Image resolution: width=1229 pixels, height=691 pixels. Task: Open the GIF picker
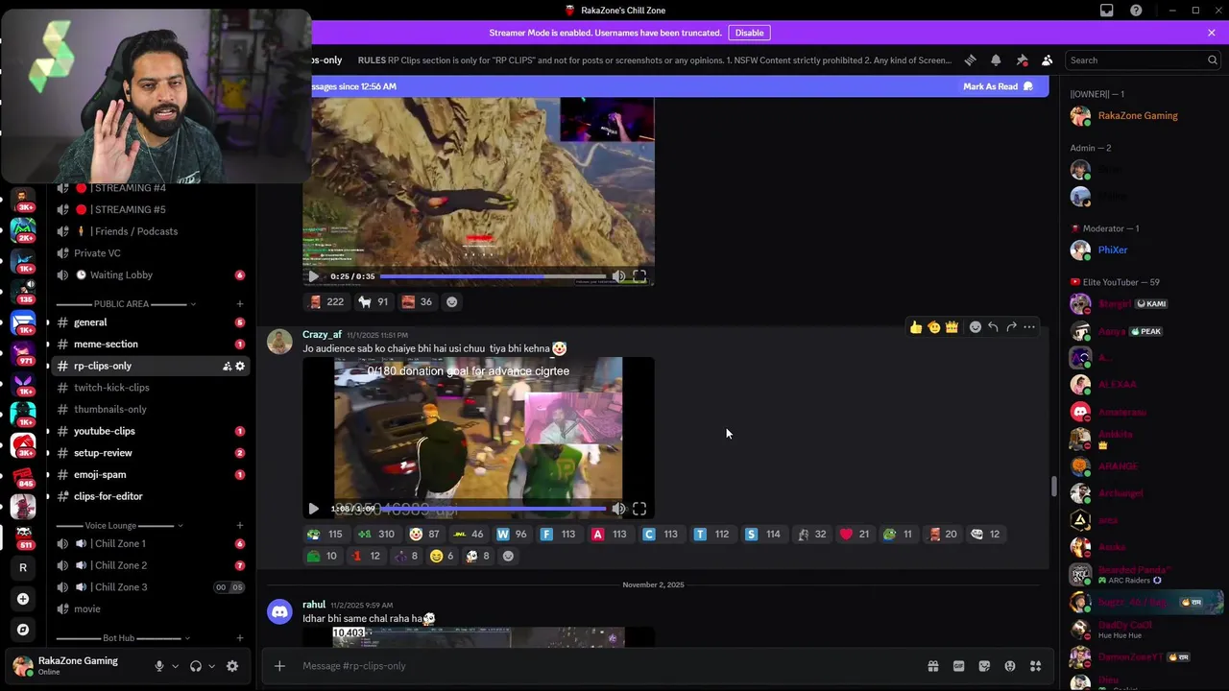958,666
